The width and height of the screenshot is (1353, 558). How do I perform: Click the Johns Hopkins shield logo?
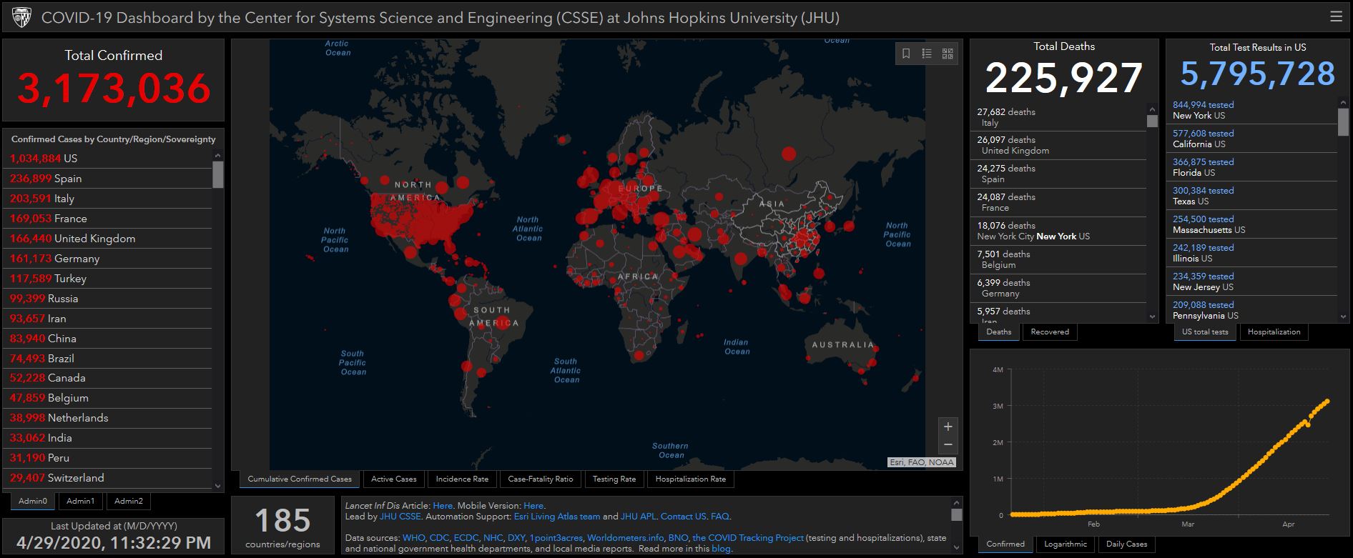pos(22,17)
